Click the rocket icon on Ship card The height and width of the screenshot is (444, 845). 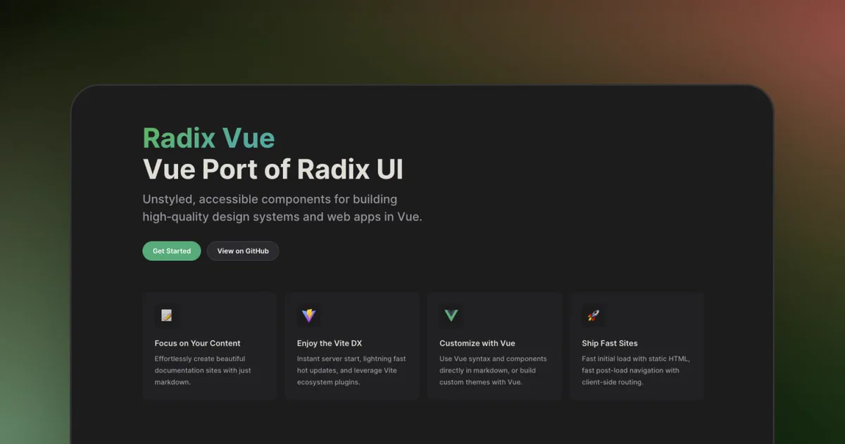pyautogui.click(x=594, y=316)
